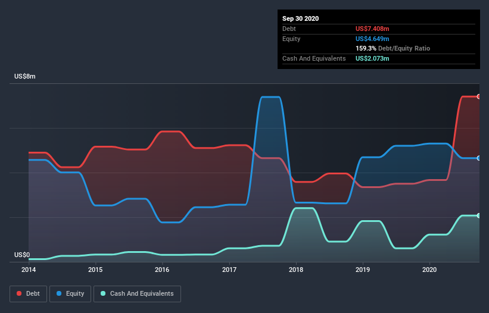This screenshot has height=313, width=489.
Task: Click the Debt row label in tooltip
Action: tap(289, 29)
